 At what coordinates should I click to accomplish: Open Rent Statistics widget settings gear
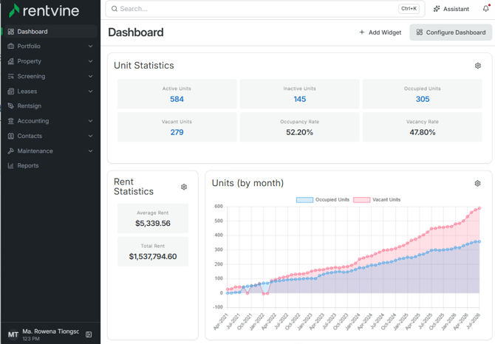pyautogui.click(x=184, y=187)
